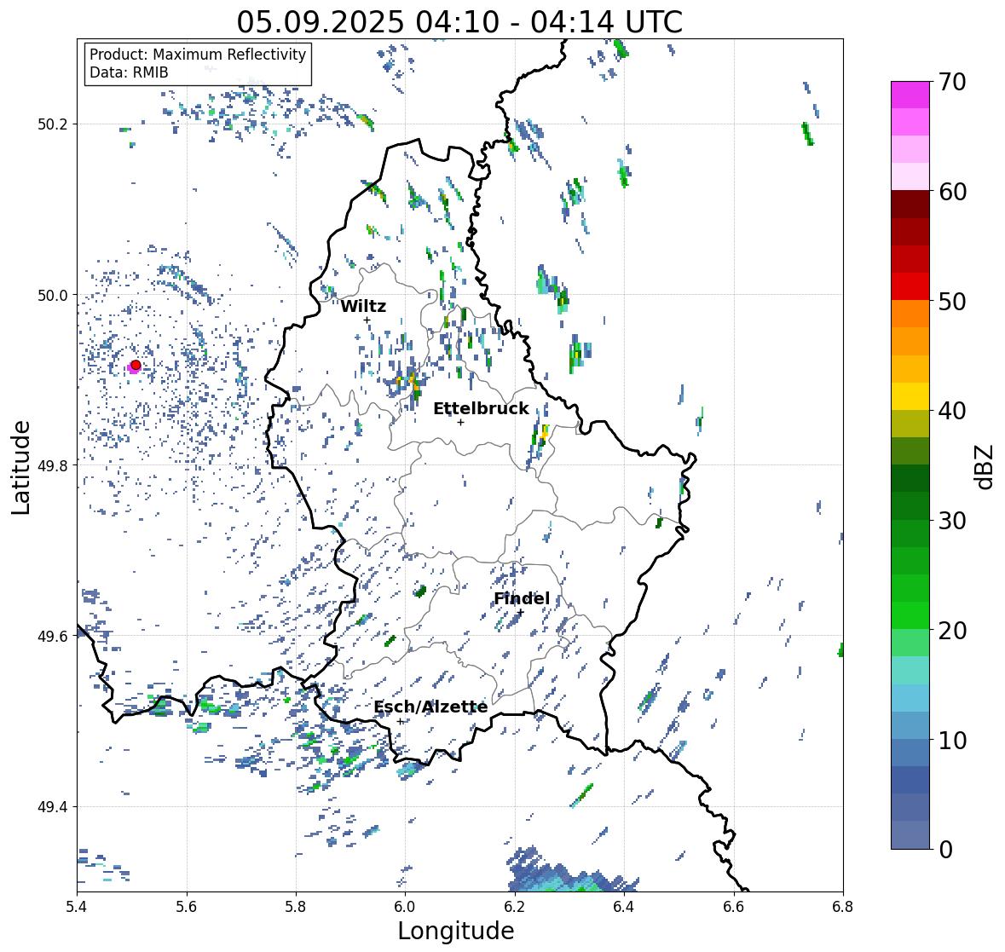The width and height of the screenshot is (1005, 952).
Task: Click the longitude tick label 5.6
Action: coord(187,907)
